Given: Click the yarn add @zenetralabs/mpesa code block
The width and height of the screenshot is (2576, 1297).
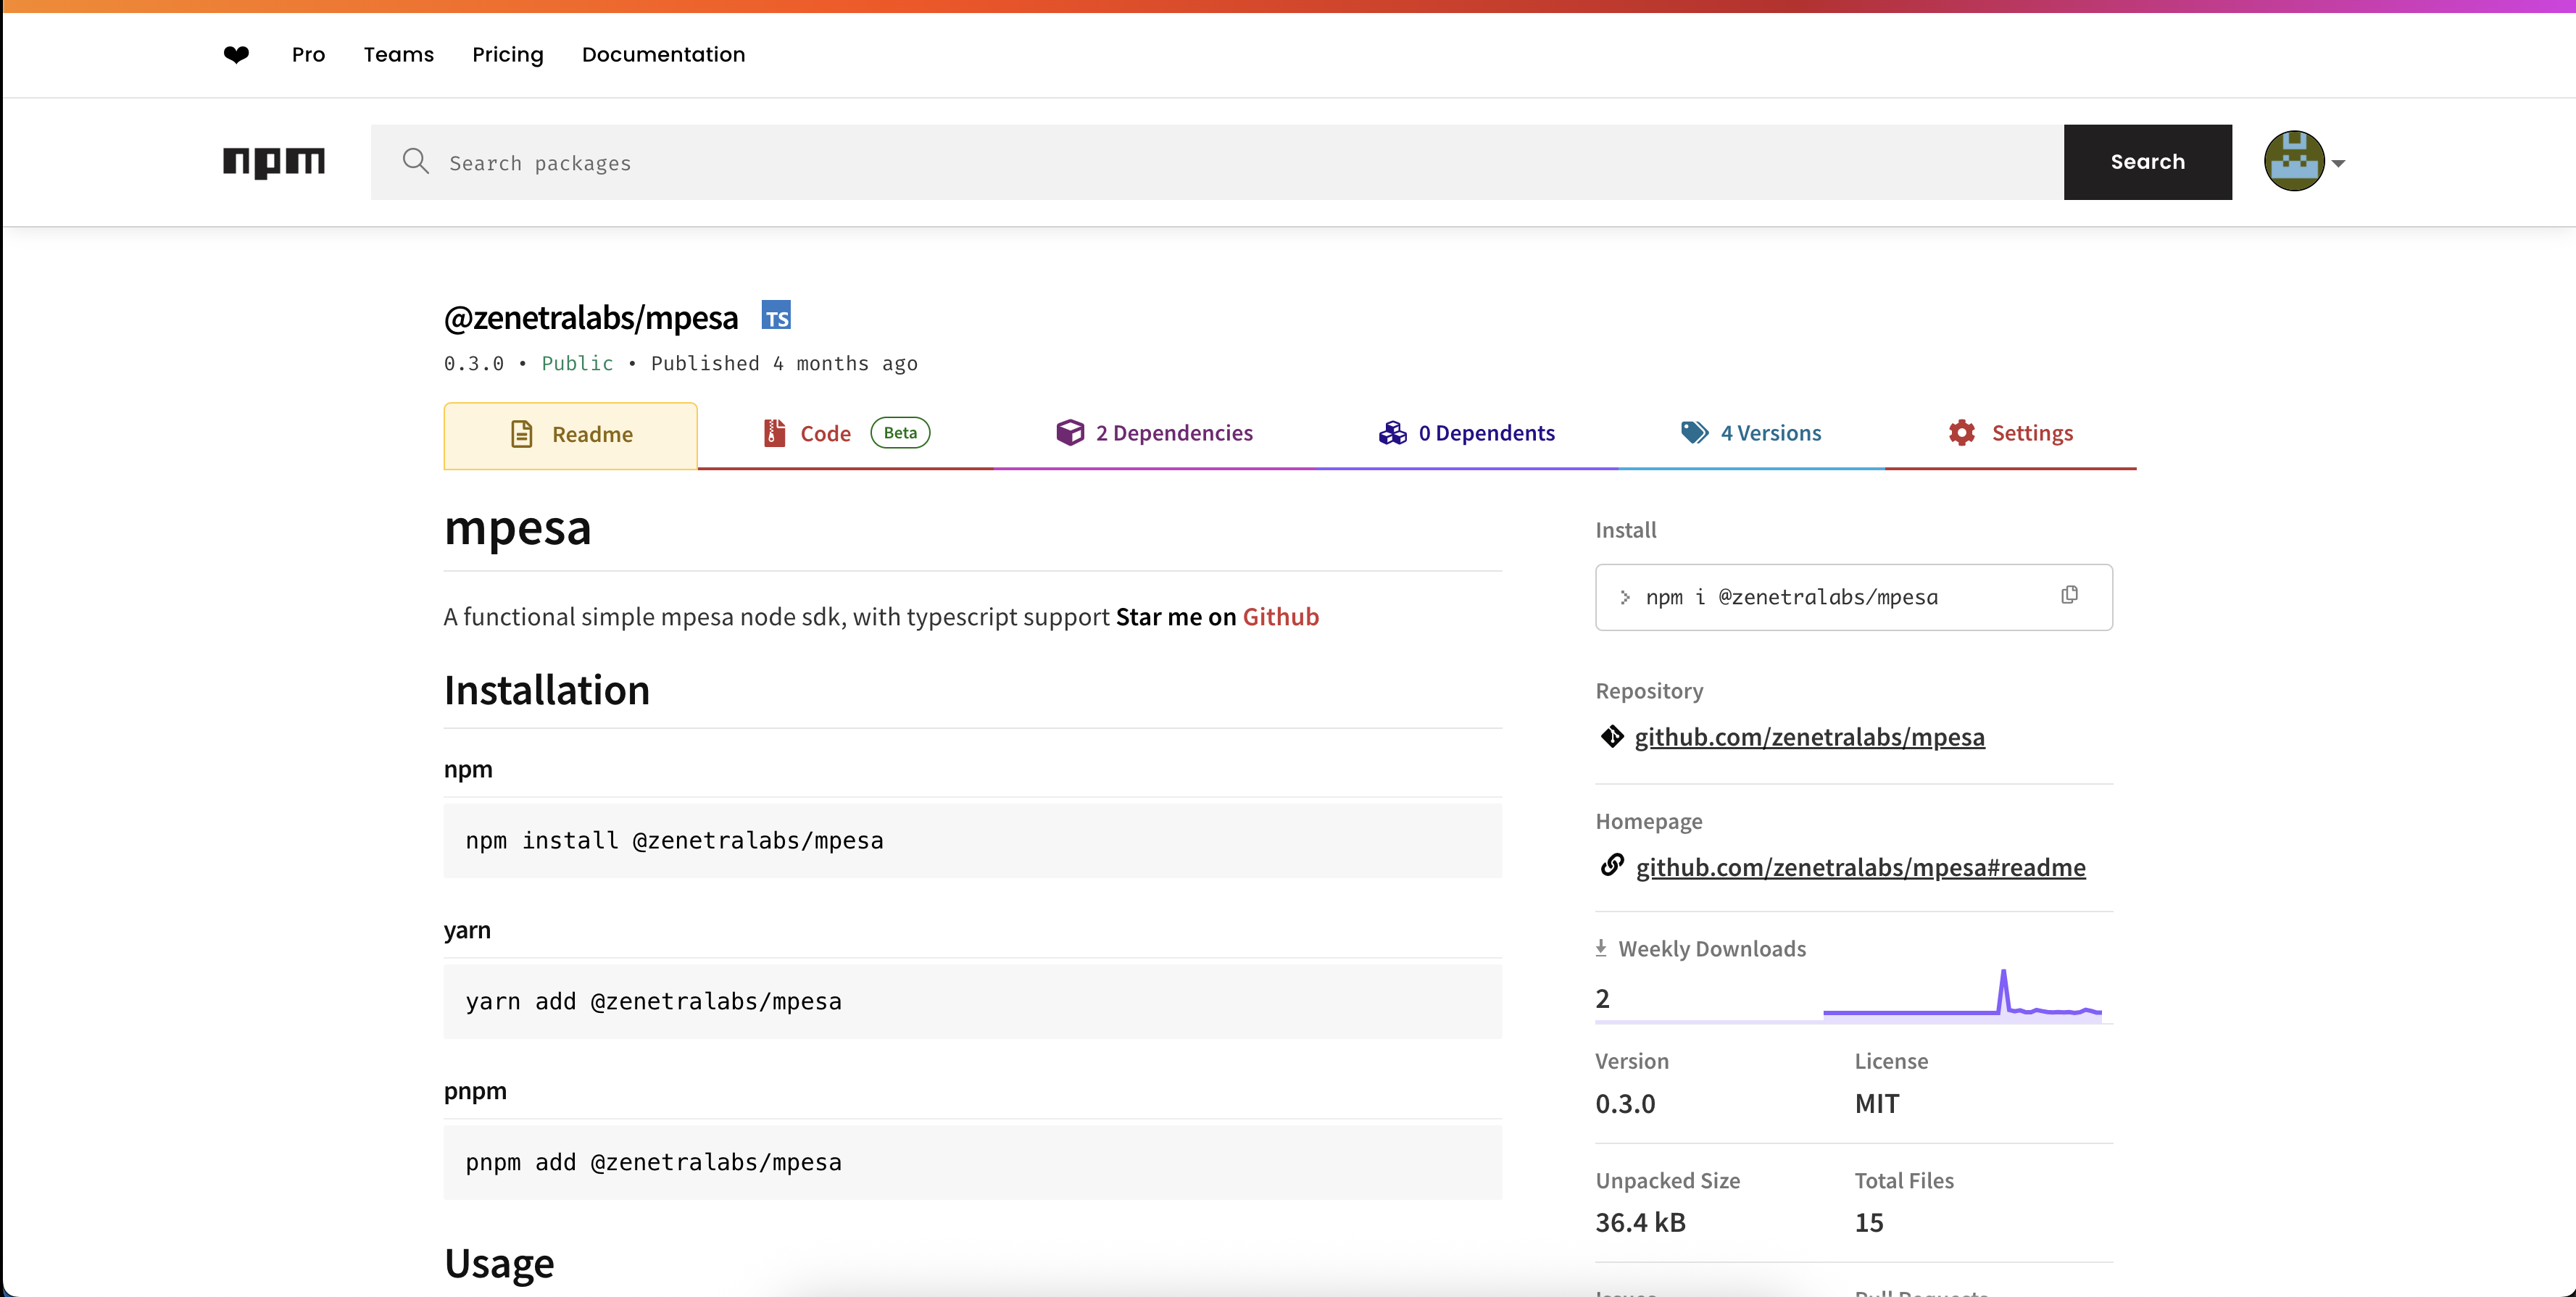Looking at the screenshot, I should (972, 1002).
